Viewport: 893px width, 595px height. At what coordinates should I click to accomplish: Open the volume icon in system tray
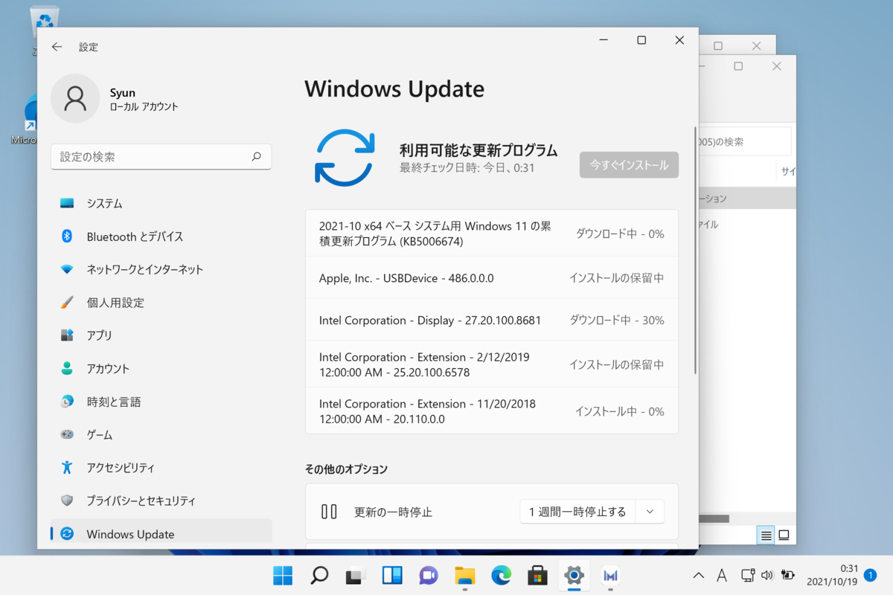pos(767,575)
